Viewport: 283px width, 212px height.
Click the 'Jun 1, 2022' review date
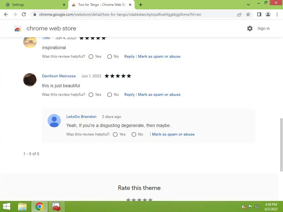coord(91,76)
